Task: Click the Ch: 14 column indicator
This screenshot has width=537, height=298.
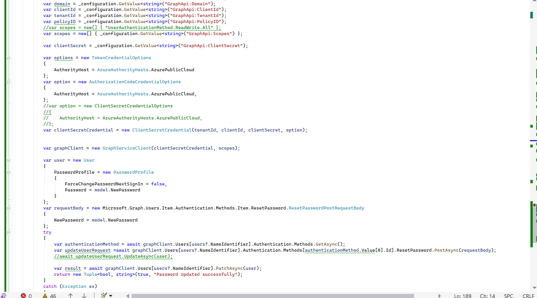Action: point(488,296)
